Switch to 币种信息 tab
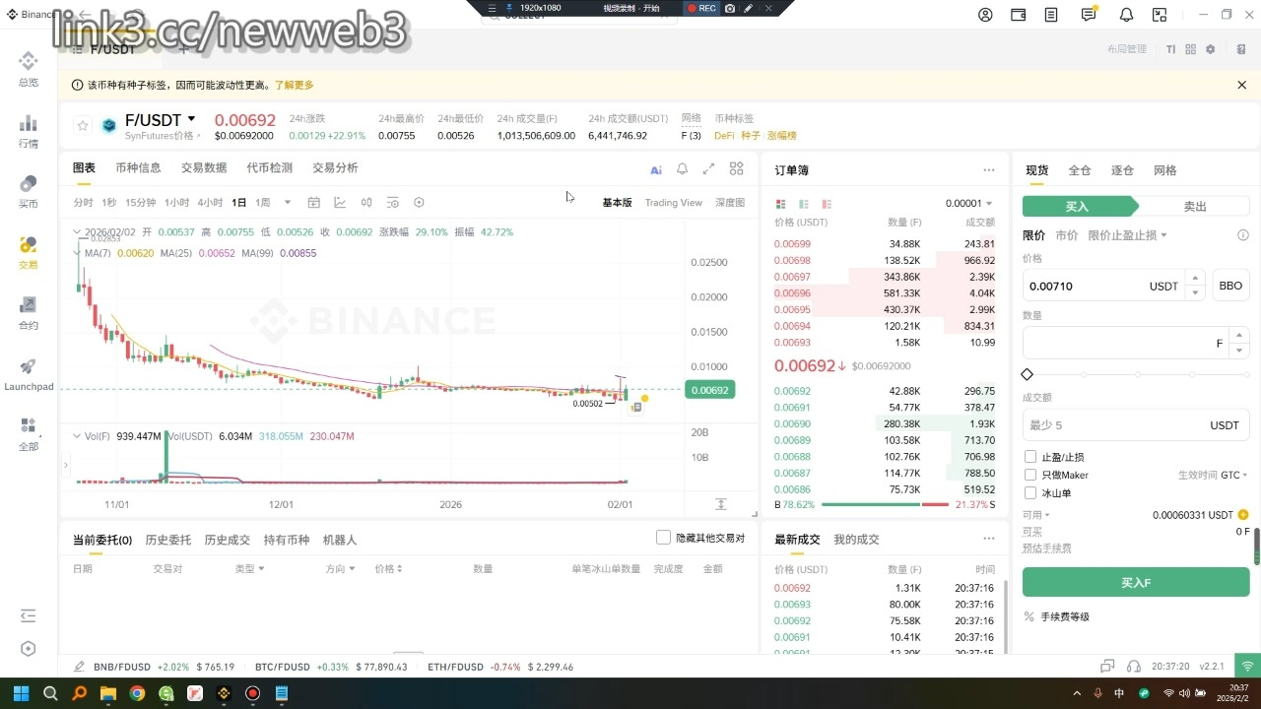The image size is (1261, 709). point(138,167)
